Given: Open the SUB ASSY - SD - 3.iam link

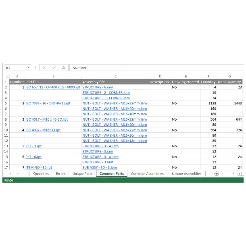Looking at the screenshot, I should point(100,167).
